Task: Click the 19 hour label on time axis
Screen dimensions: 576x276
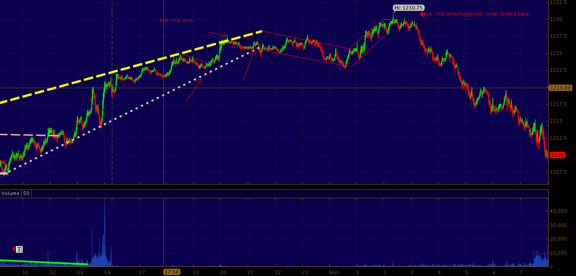Action: pyautogui.click(x=196, y=272)
